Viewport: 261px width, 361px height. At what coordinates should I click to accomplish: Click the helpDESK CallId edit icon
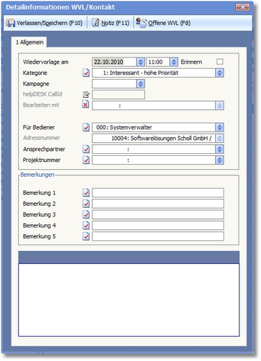pos(86,94)
